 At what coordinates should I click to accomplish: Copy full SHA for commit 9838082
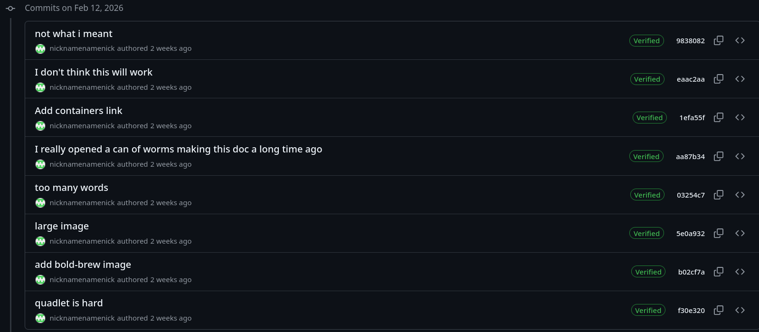click(x=719, y=40)
